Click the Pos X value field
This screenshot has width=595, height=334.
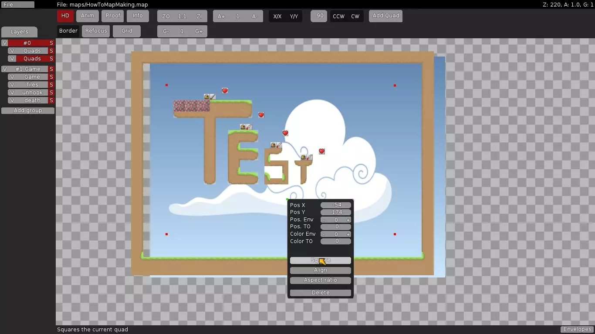coord(336,205)
